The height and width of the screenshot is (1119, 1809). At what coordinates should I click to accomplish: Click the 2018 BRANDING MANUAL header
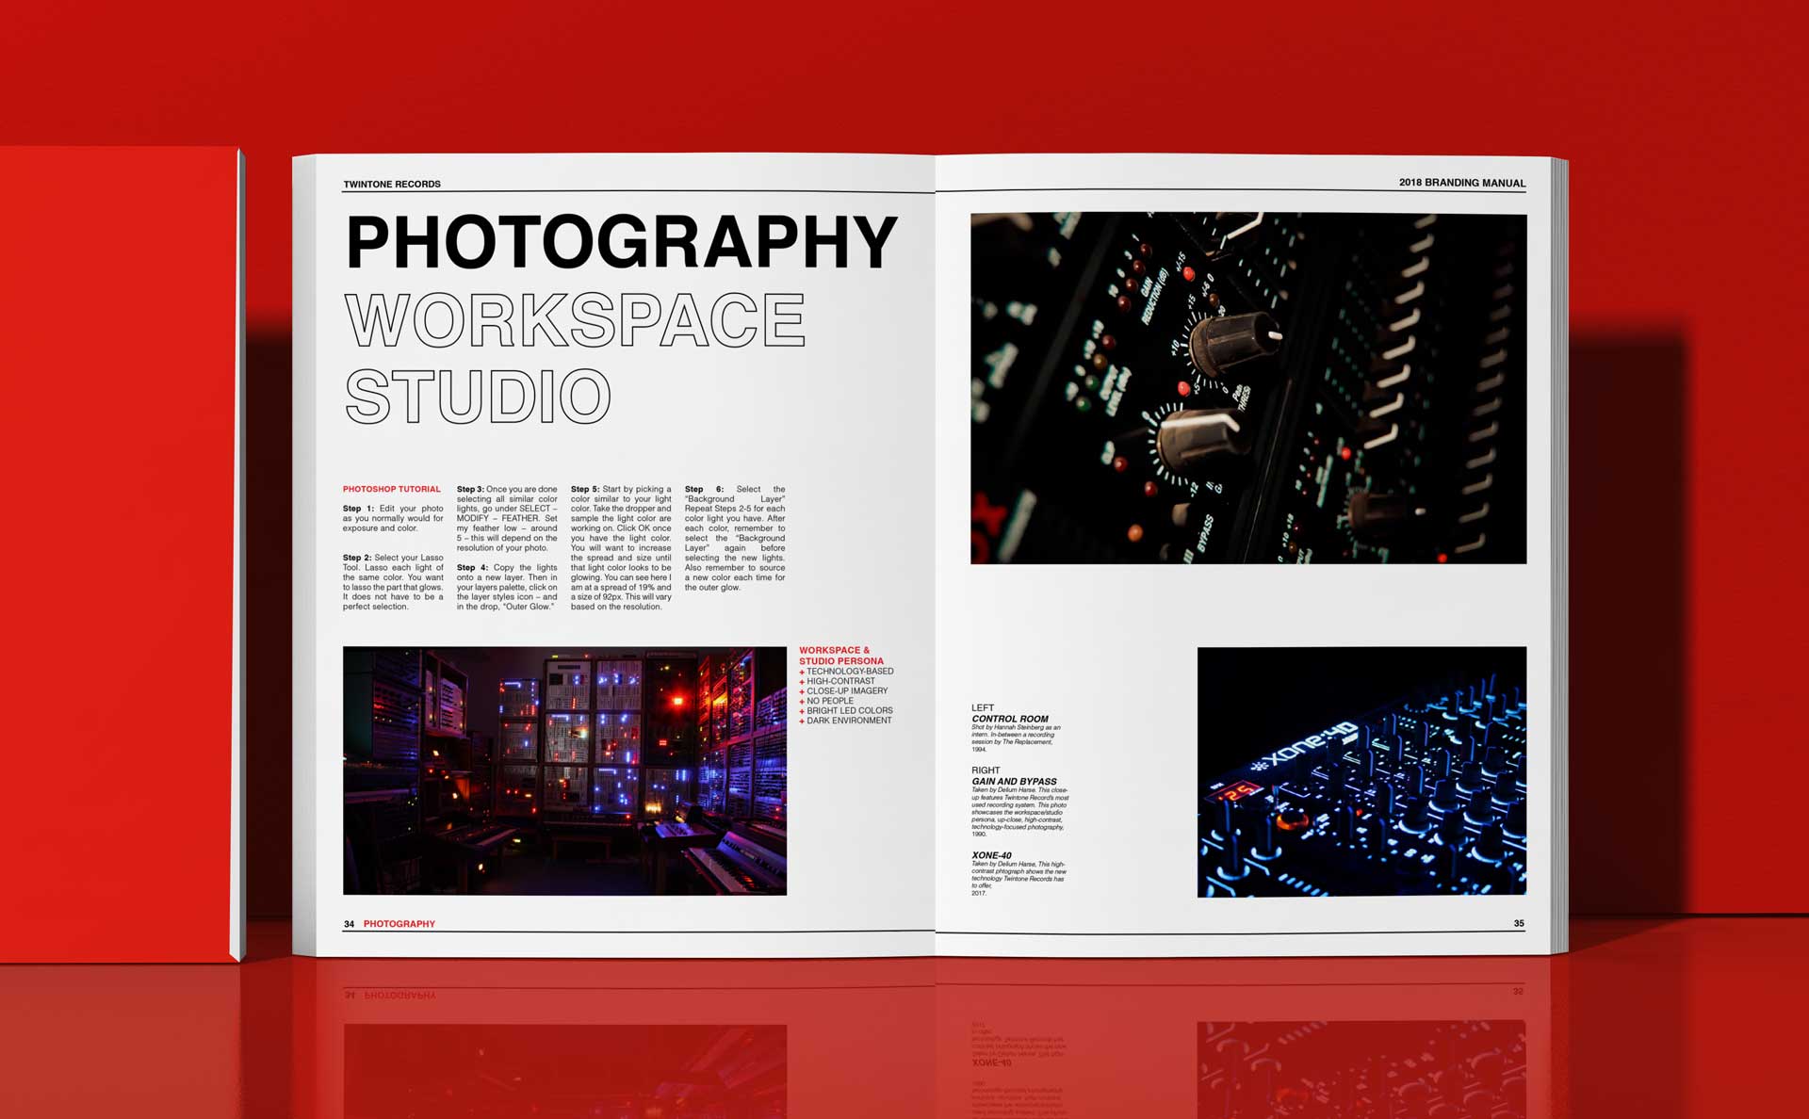click(1461, 183)
